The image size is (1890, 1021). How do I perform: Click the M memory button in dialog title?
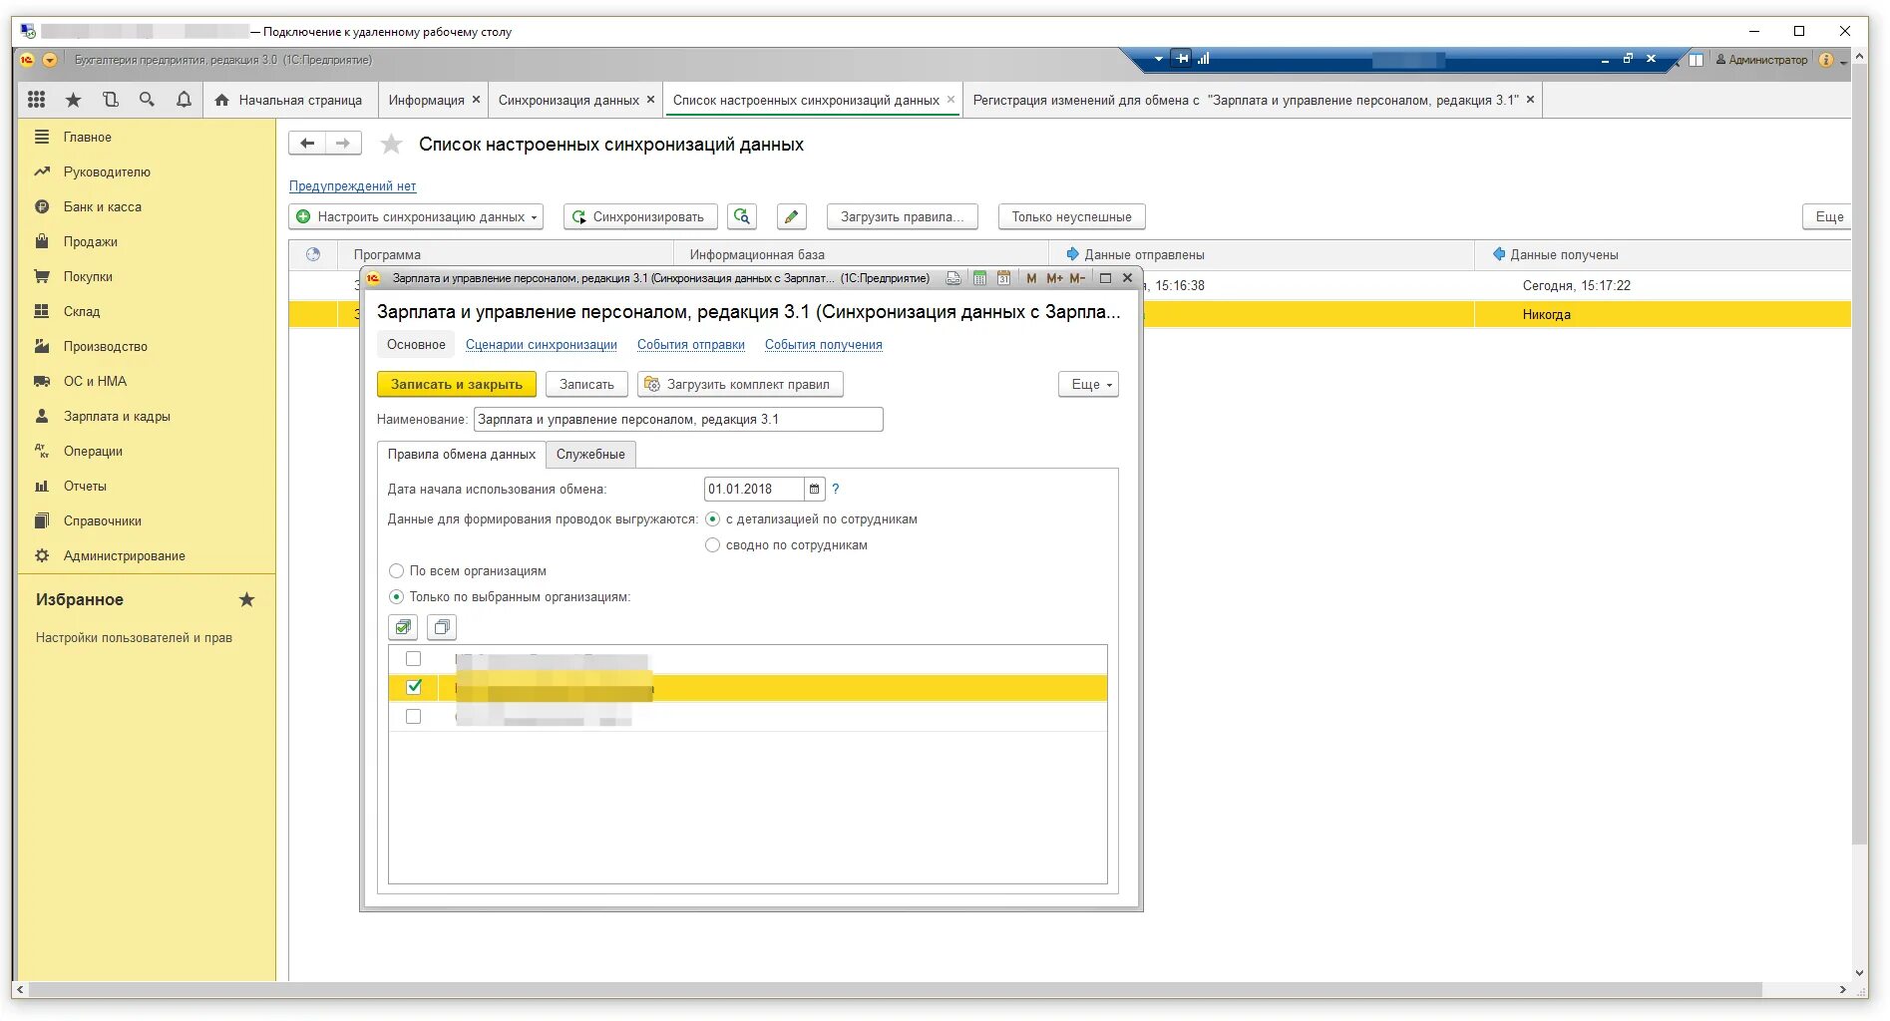(x=1031, y=278)
